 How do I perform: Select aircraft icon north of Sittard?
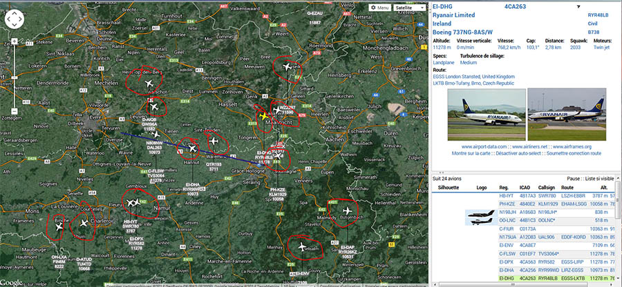tap(288, 66)
